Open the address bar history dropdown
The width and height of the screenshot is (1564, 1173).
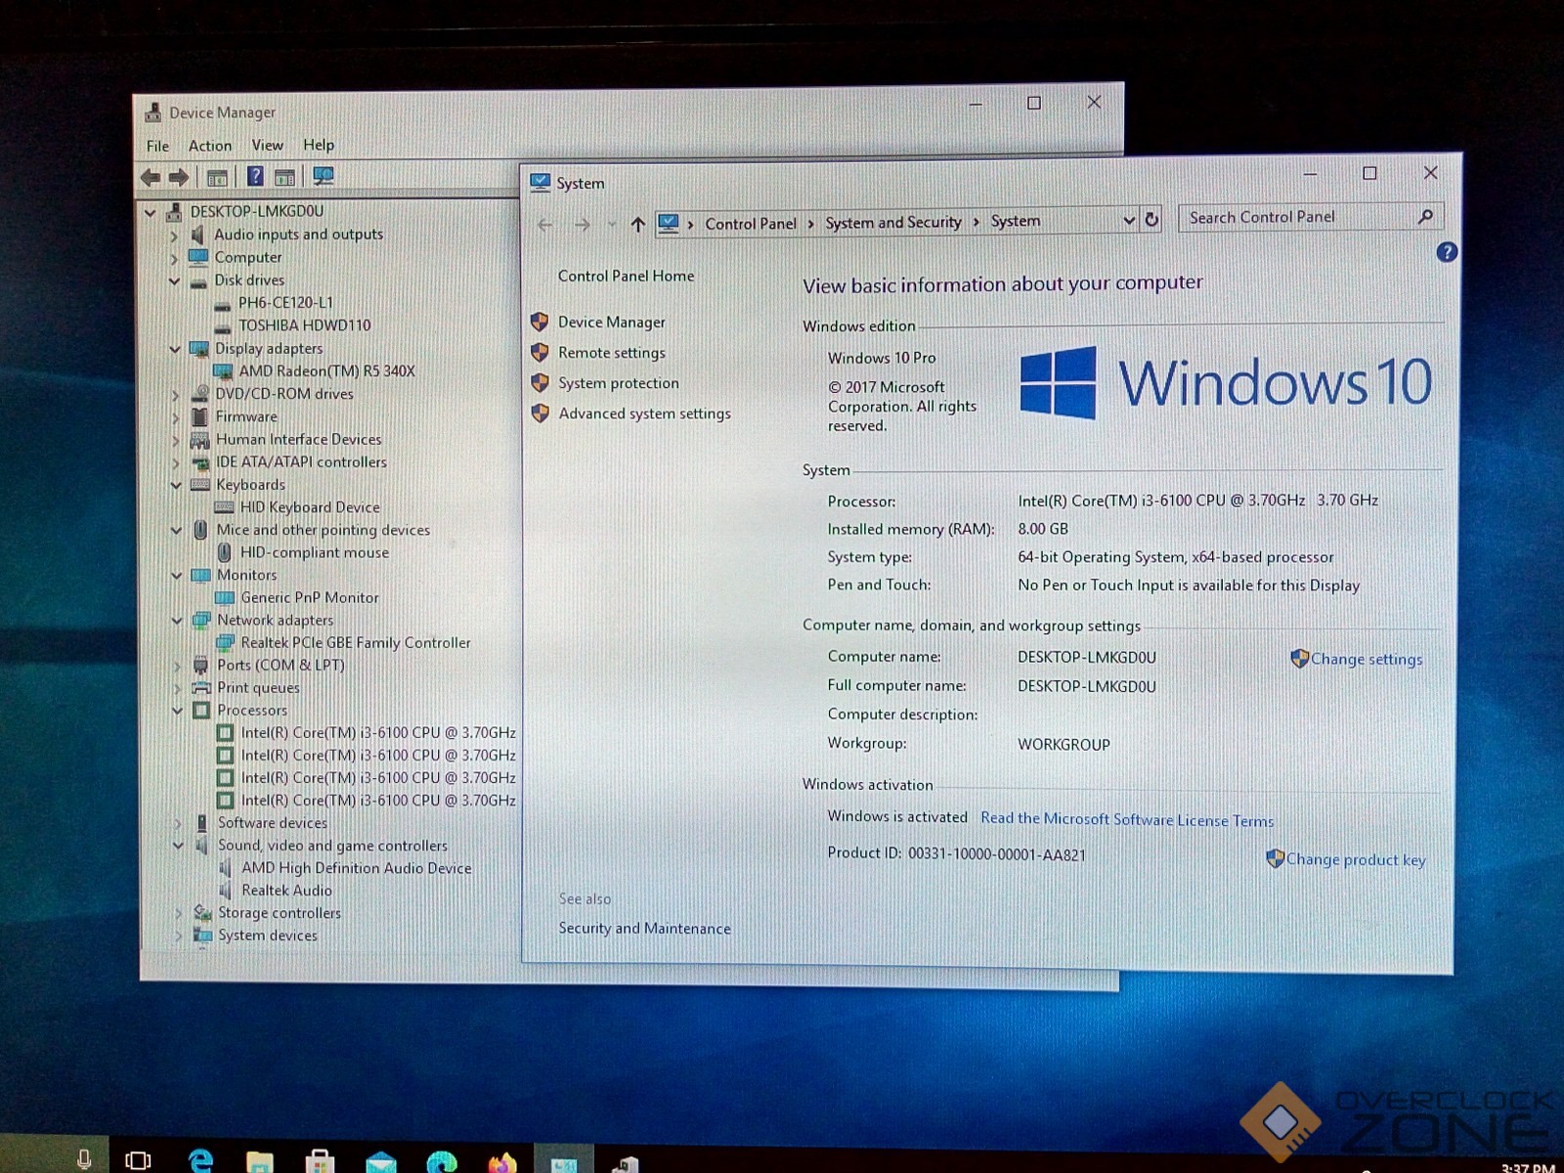pos(1128,221)
